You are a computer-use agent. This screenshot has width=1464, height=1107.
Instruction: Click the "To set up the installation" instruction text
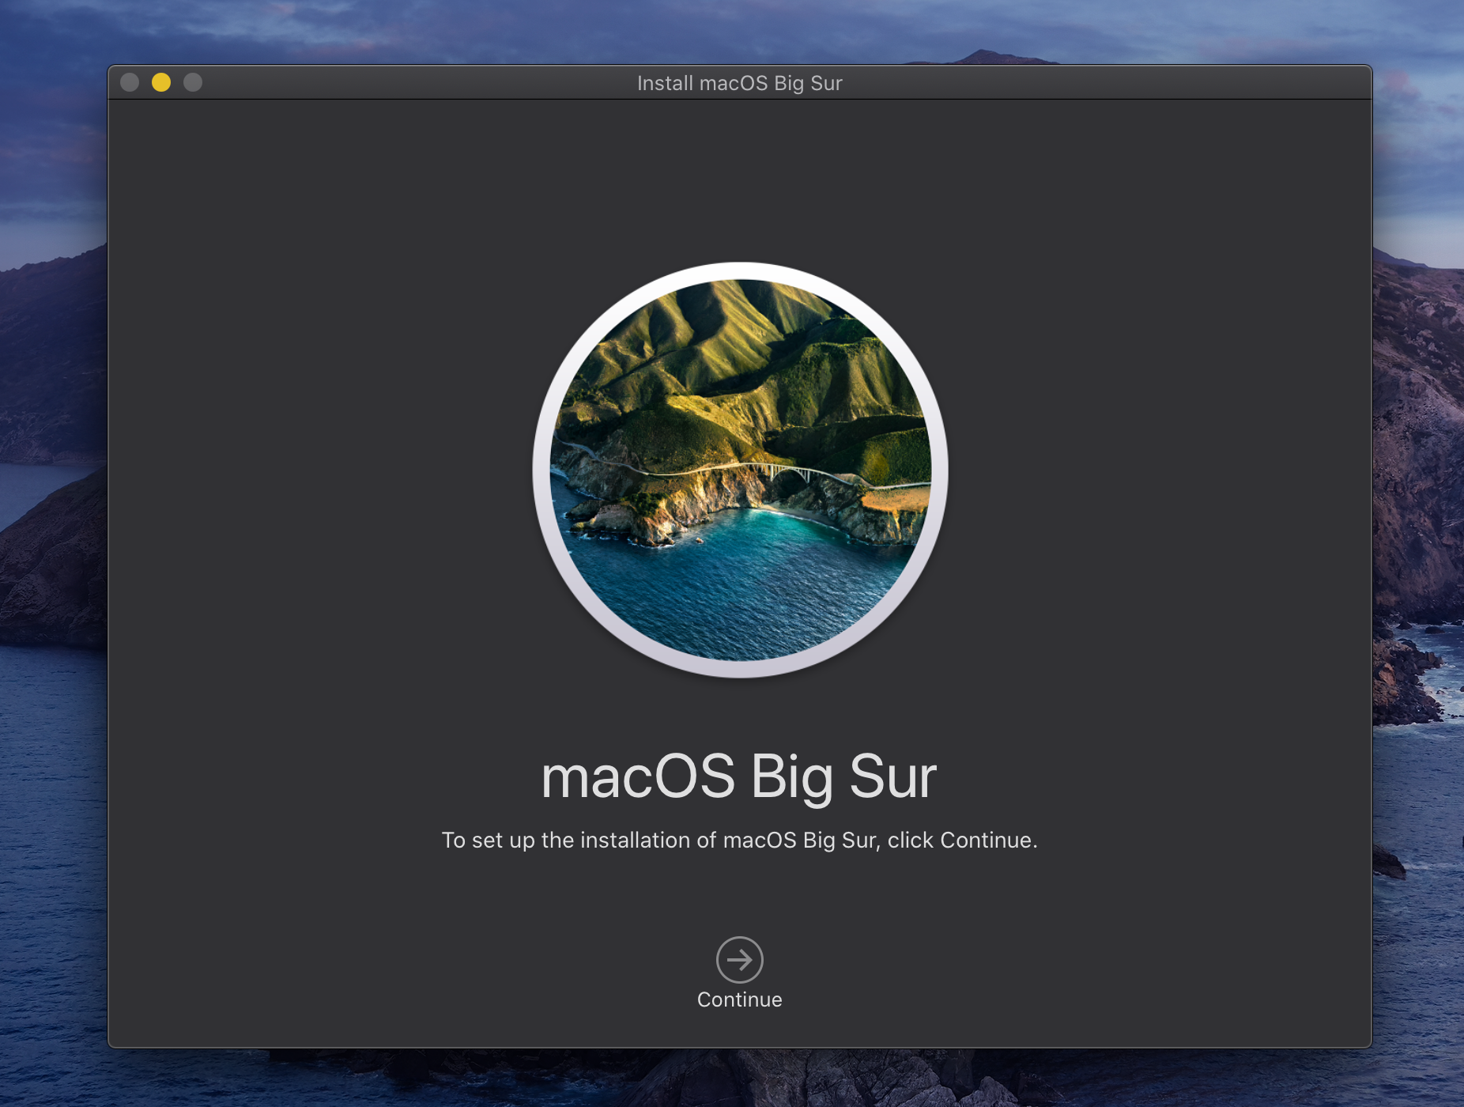[x=739, y=840]
